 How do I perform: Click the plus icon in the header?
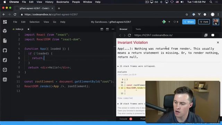[x=169, y=22]
